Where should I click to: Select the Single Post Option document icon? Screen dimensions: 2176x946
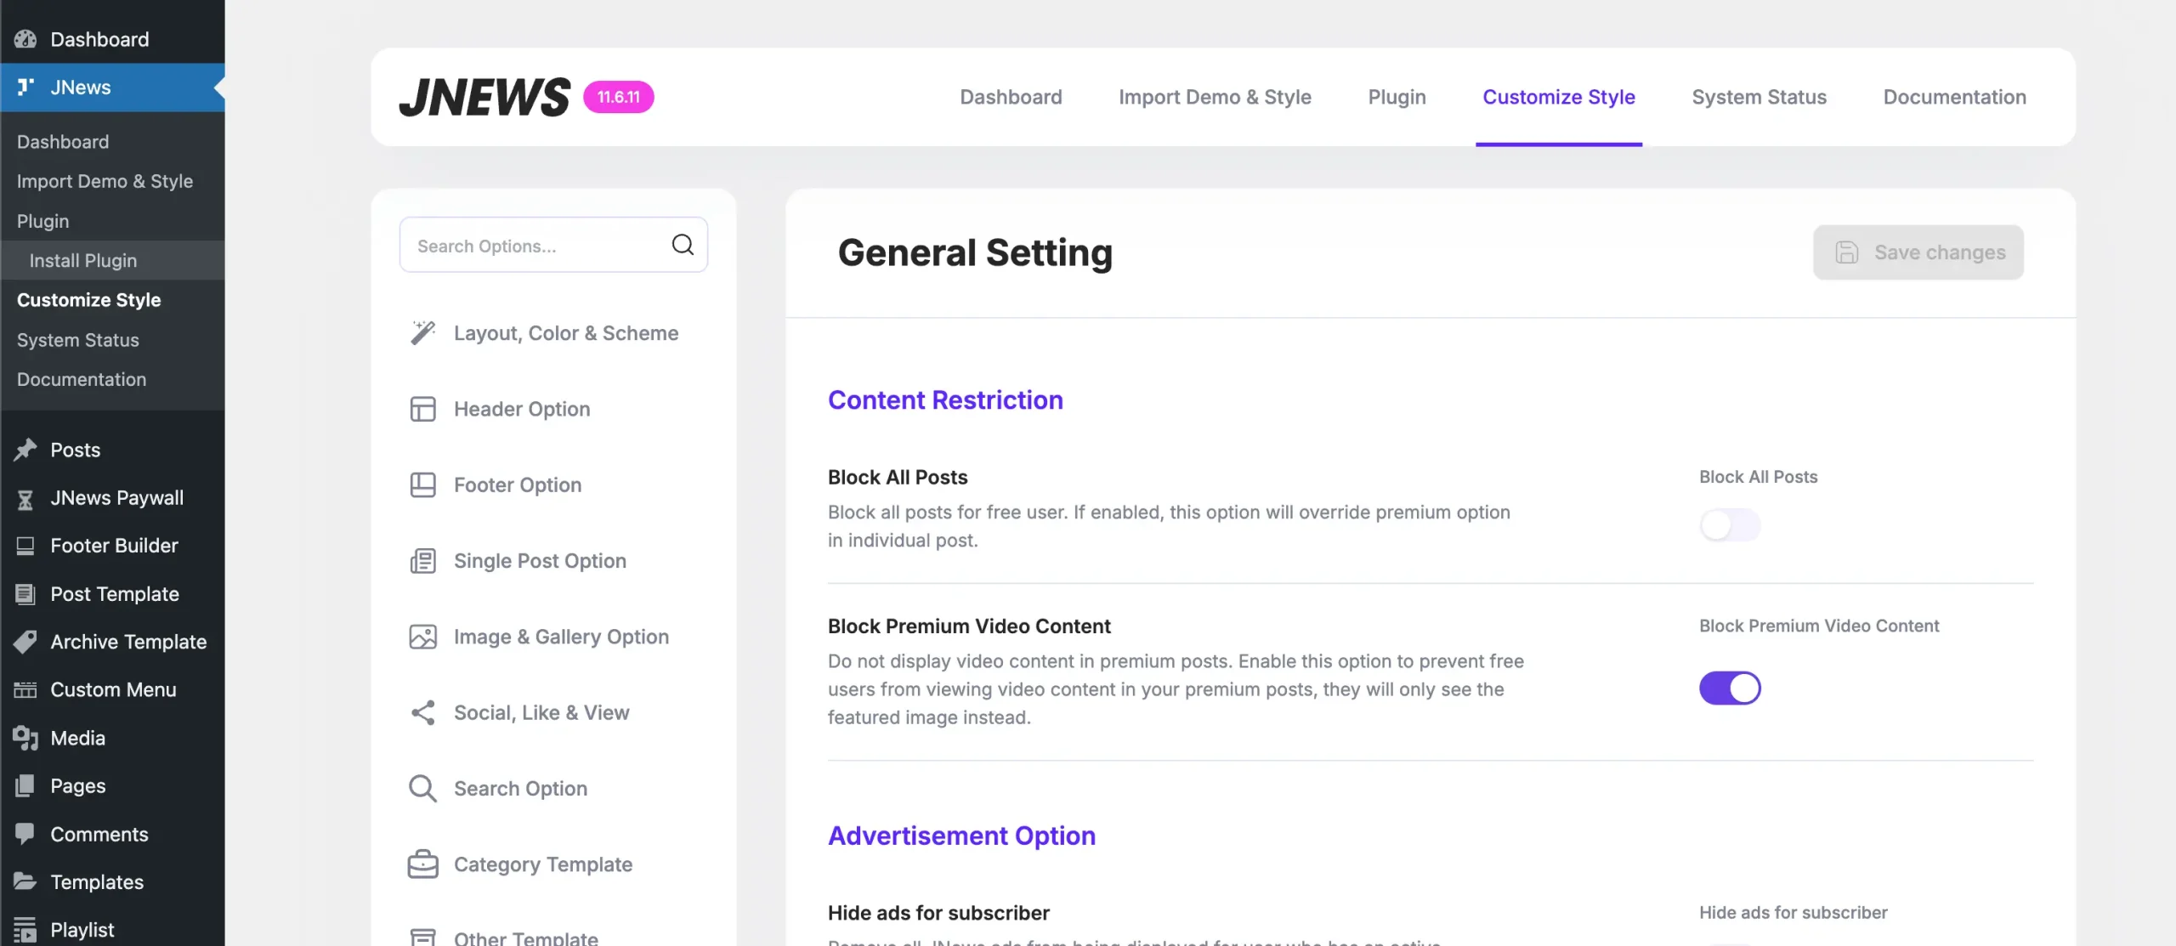coord(422,561)
